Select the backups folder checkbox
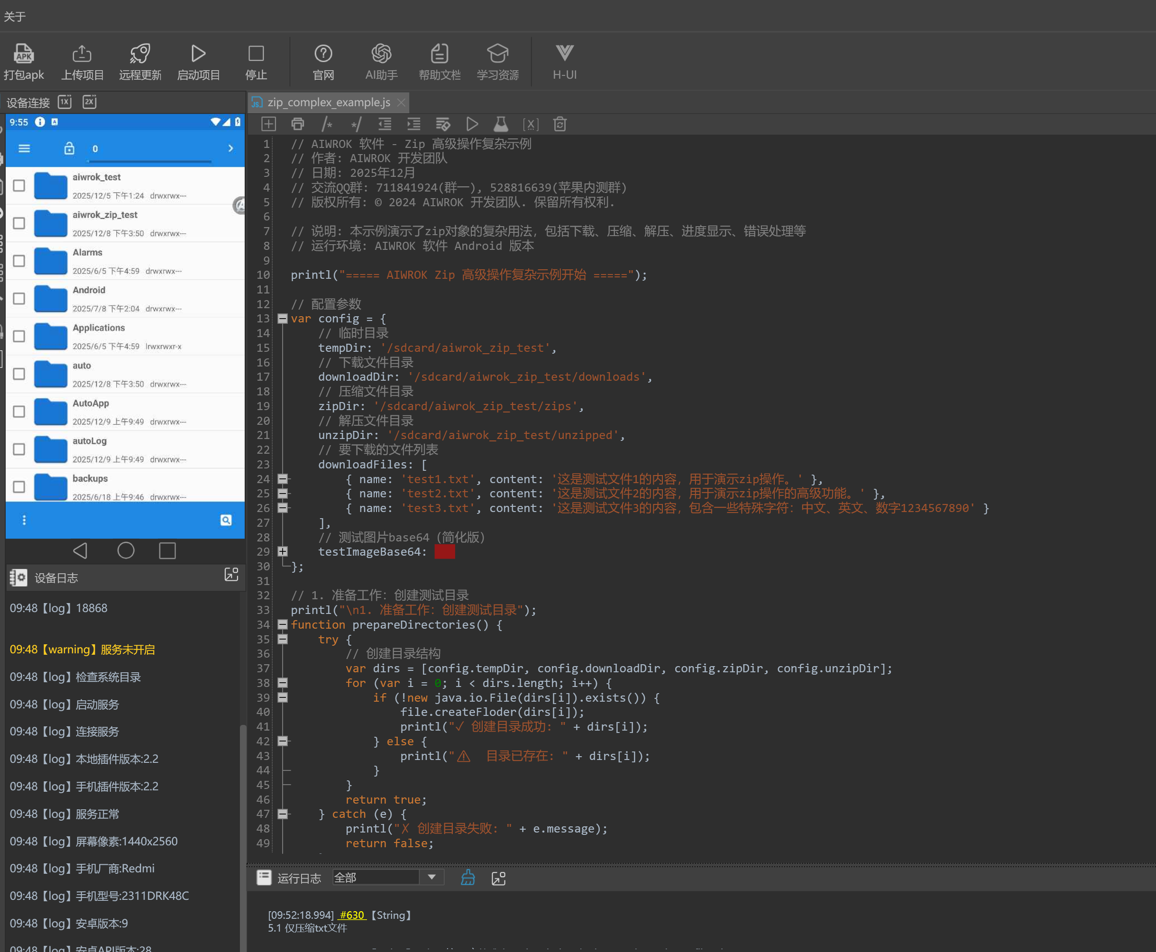This screenshot has height=952, width=1156. 19,487
